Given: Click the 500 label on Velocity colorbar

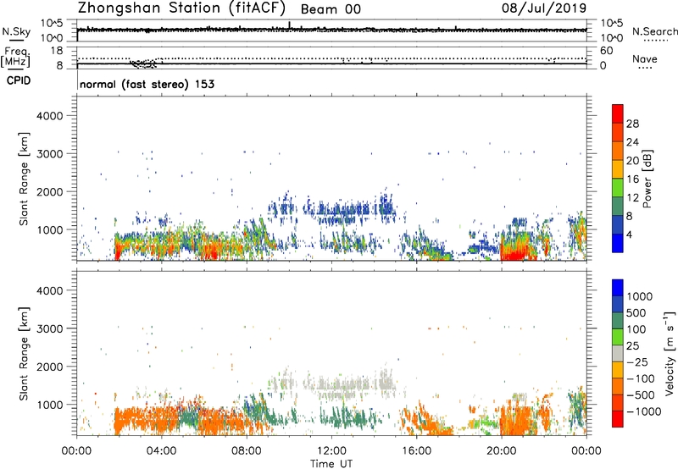Looking at the screenshot, I should (x=636, y=312).
